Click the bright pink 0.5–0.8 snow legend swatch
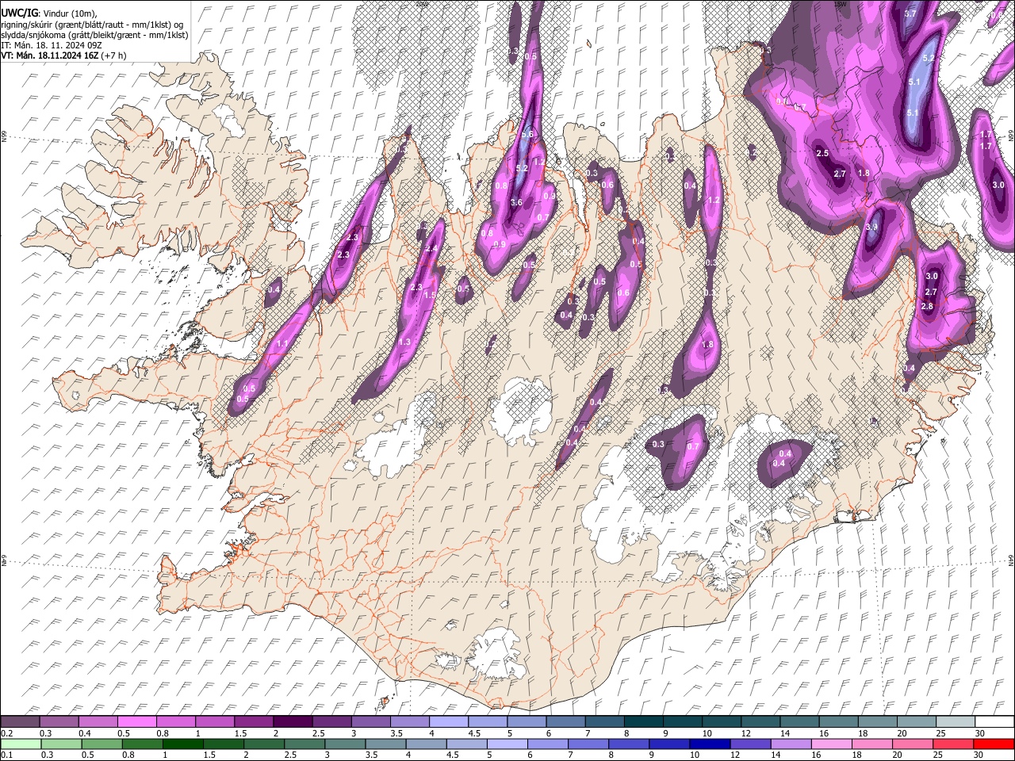This screenshot has height=761, width=1015. tap(136, 722)
